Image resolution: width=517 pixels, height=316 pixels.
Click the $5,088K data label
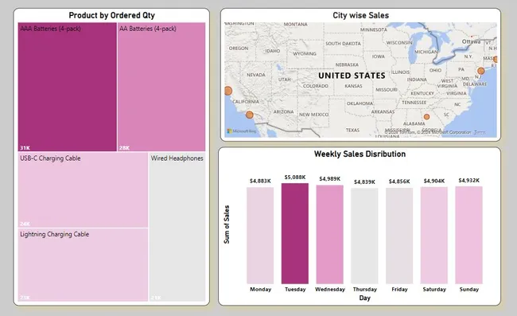click(295, 178)
